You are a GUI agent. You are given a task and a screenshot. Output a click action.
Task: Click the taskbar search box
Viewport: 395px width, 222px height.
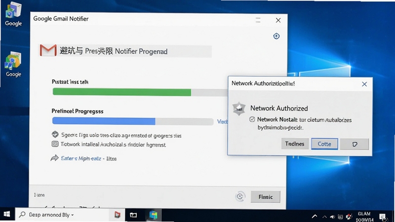pos(62,215)
